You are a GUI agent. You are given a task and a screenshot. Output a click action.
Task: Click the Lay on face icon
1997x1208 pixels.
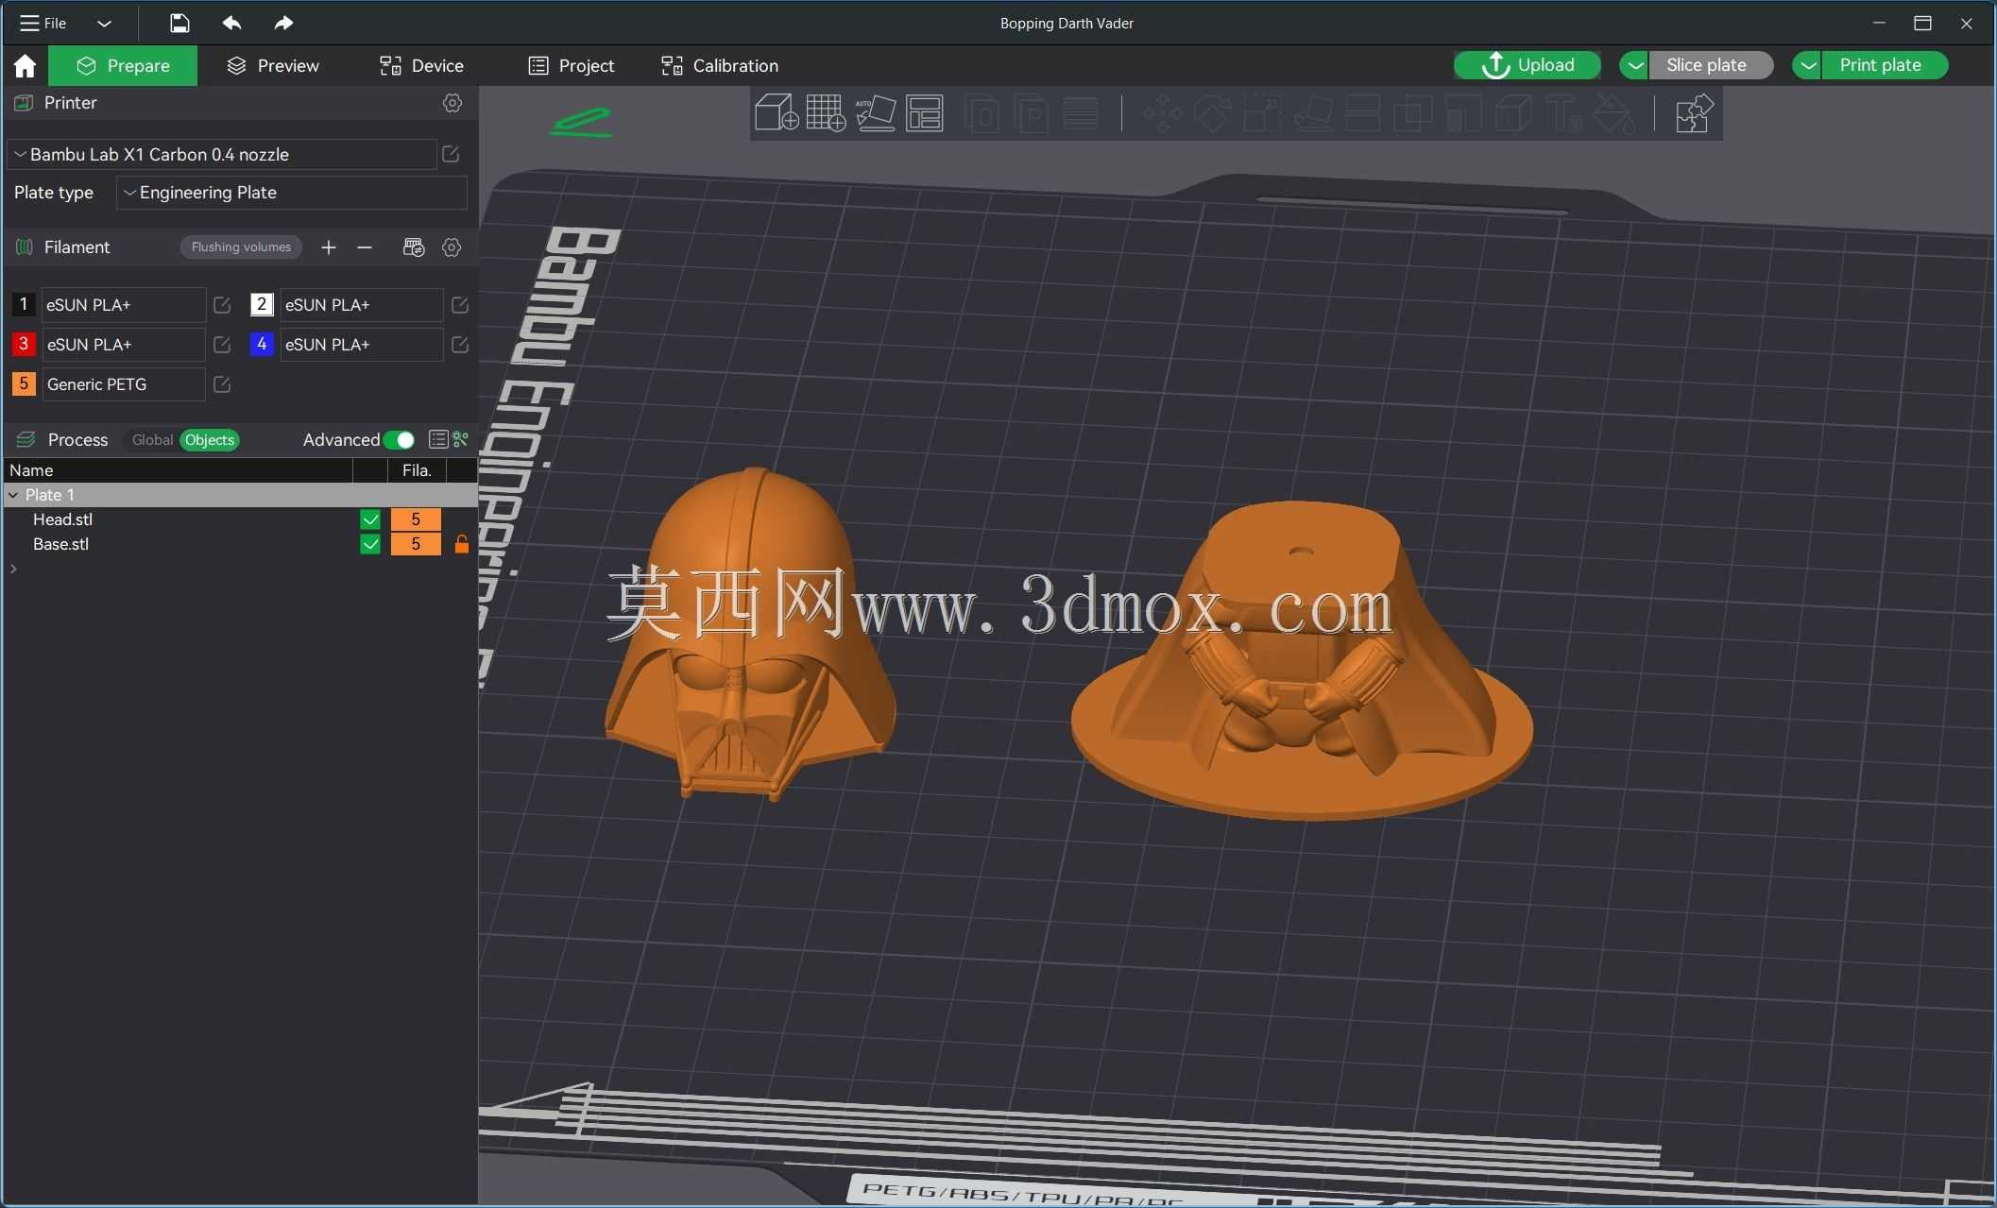(1312, 113)
